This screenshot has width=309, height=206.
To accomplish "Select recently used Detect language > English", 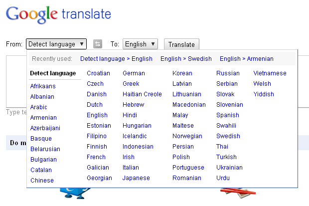I will pos(116,59).
